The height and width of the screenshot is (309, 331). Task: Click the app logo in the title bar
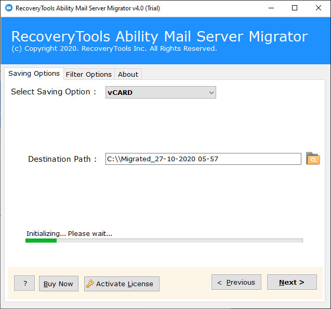pyautogui.click(x=9, y=8)
